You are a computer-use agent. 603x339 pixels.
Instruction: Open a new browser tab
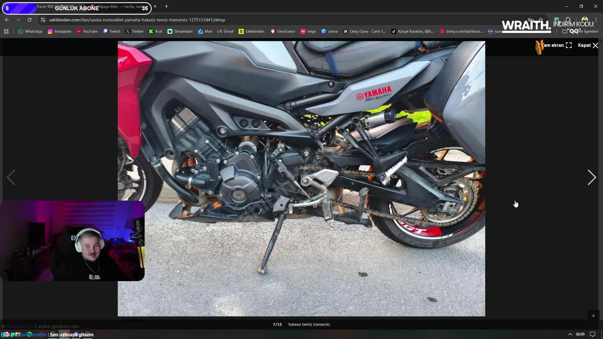tap(166, 7)
